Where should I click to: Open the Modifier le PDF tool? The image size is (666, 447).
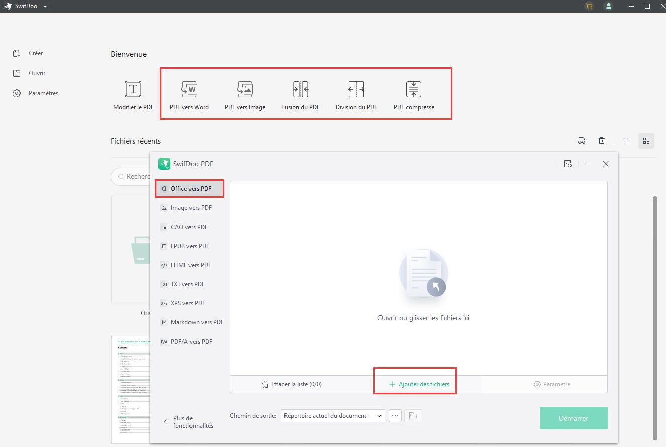coord(133,95)
